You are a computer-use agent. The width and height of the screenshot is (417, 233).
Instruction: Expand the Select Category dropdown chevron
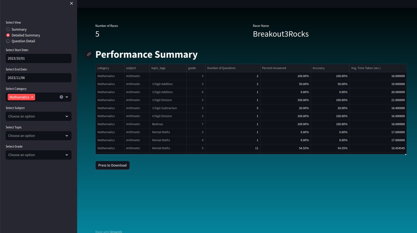(x=67, y=97)
